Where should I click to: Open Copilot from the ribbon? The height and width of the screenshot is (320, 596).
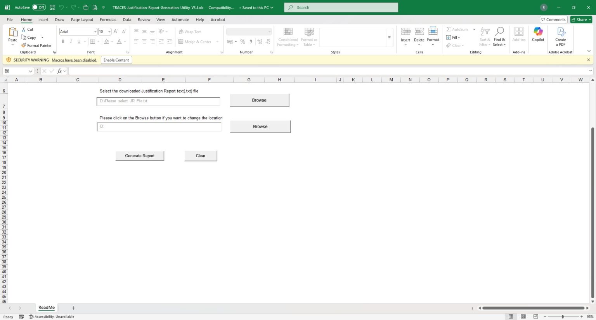(x=538, y=35)
